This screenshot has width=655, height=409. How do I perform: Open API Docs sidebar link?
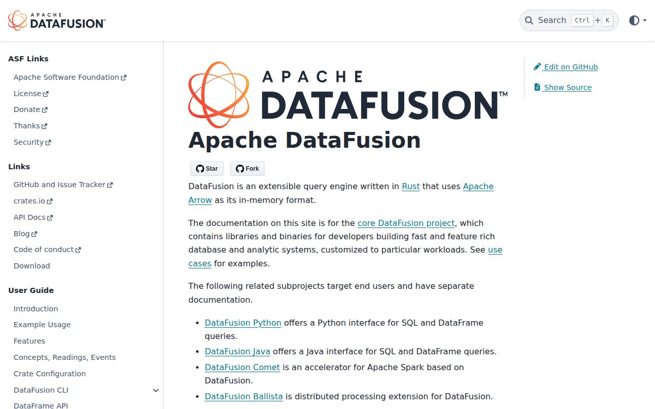[x=29, y=217]
